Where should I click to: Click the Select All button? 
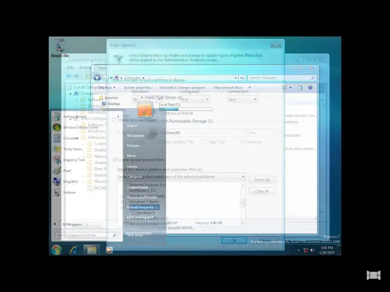click(262, 180)
